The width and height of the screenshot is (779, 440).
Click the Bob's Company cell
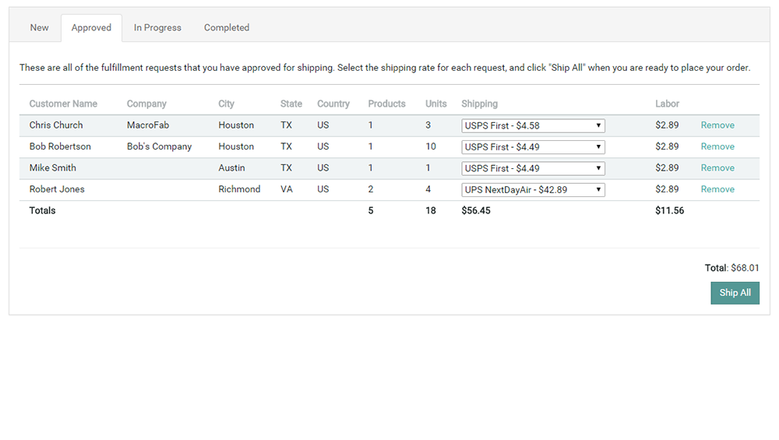[159, 146]
